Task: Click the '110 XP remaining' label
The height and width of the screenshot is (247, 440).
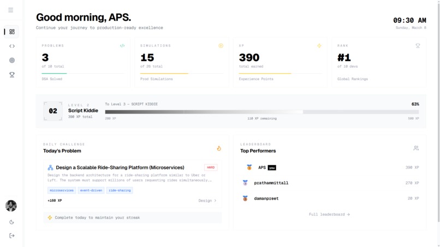Action: pos(262,119)
